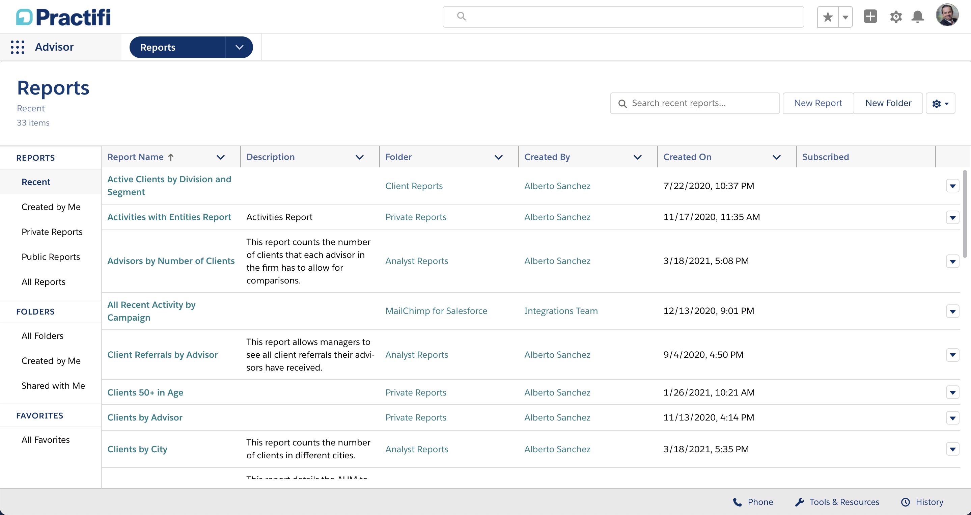Screen dimensions: 971x515
Task: Open Setup via the gear icon
Action: (896, 17)
